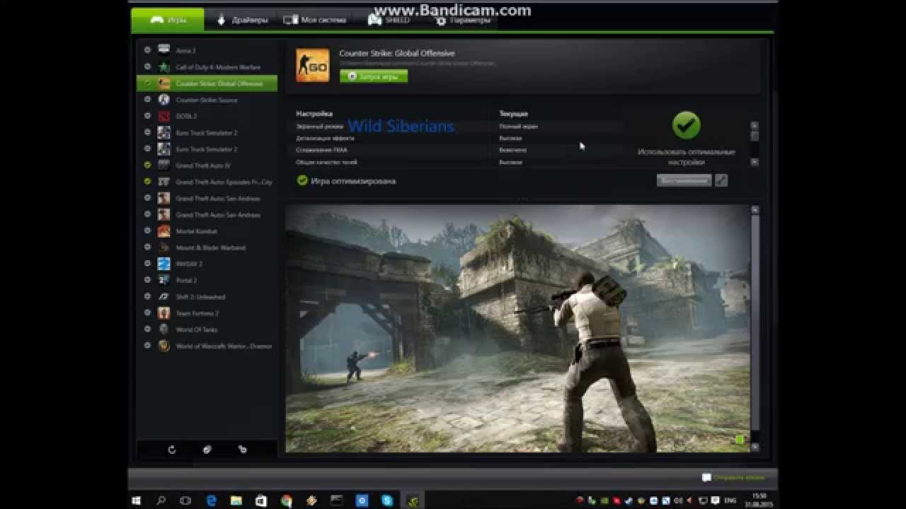This screenshot has height=509, width=906.
Task: Open Microsoft Edge from the taskbar
Action: point(211,500)
